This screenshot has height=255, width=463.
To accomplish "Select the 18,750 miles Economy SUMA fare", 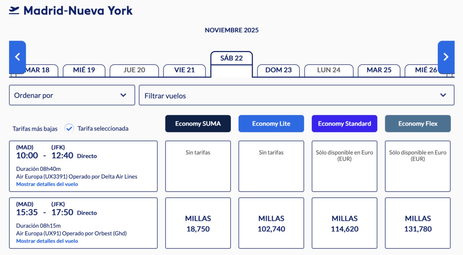I will 198,223.
